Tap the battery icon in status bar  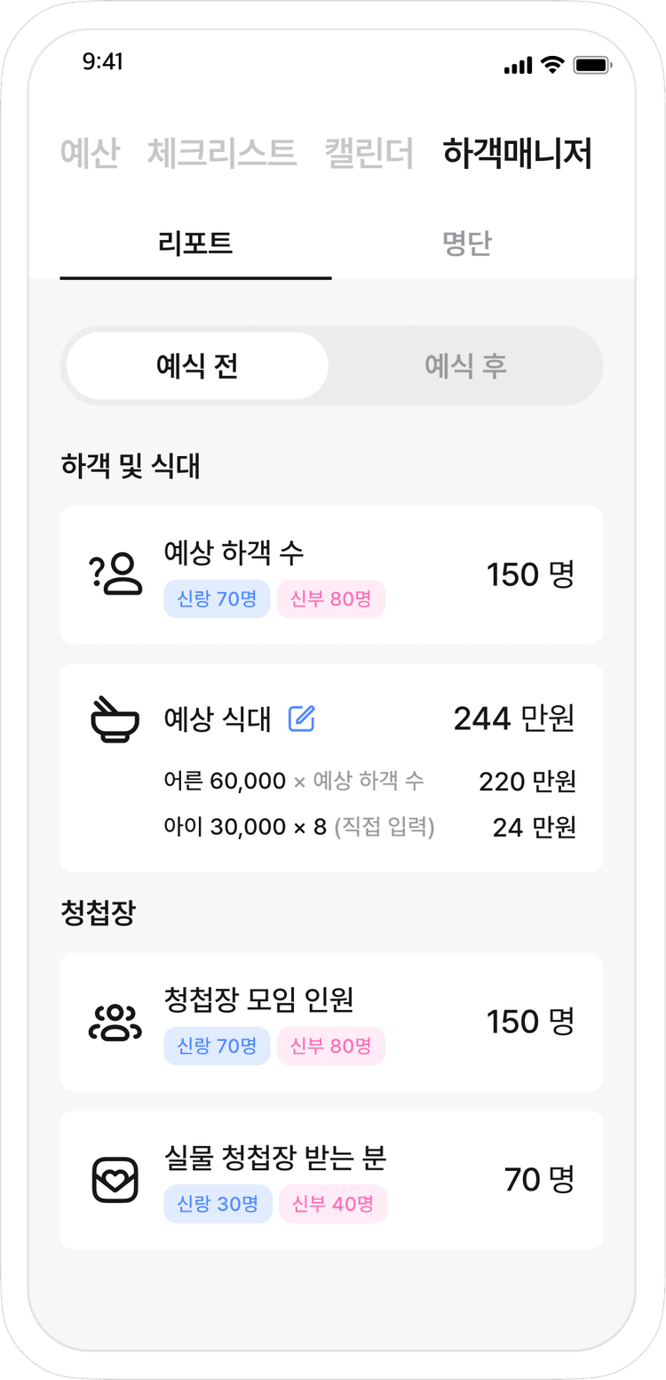click(x=591, y=65)
